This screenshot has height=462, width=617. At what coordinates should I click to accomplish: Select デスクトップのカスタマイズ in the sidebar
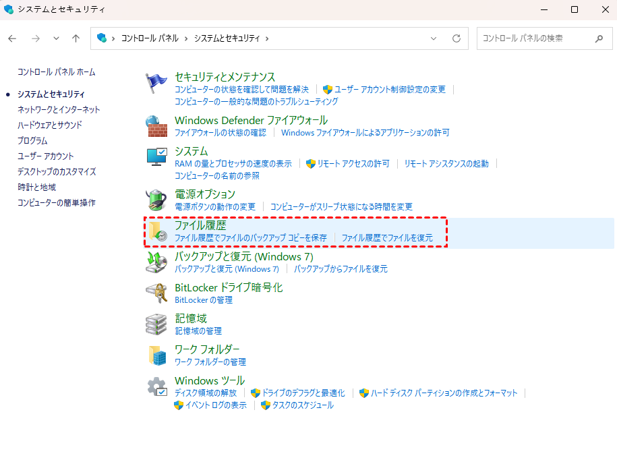coord(57,171)
